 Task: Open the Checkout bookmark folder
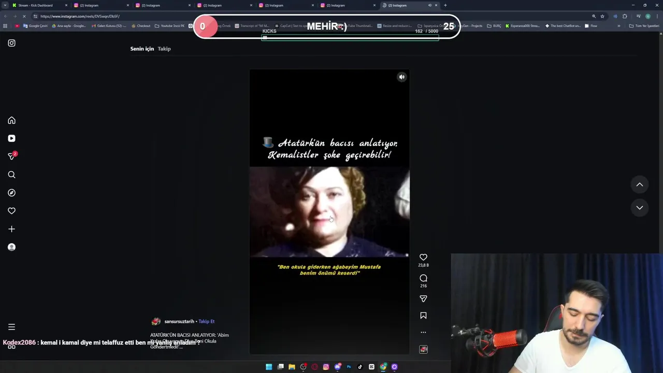[141, 26]
